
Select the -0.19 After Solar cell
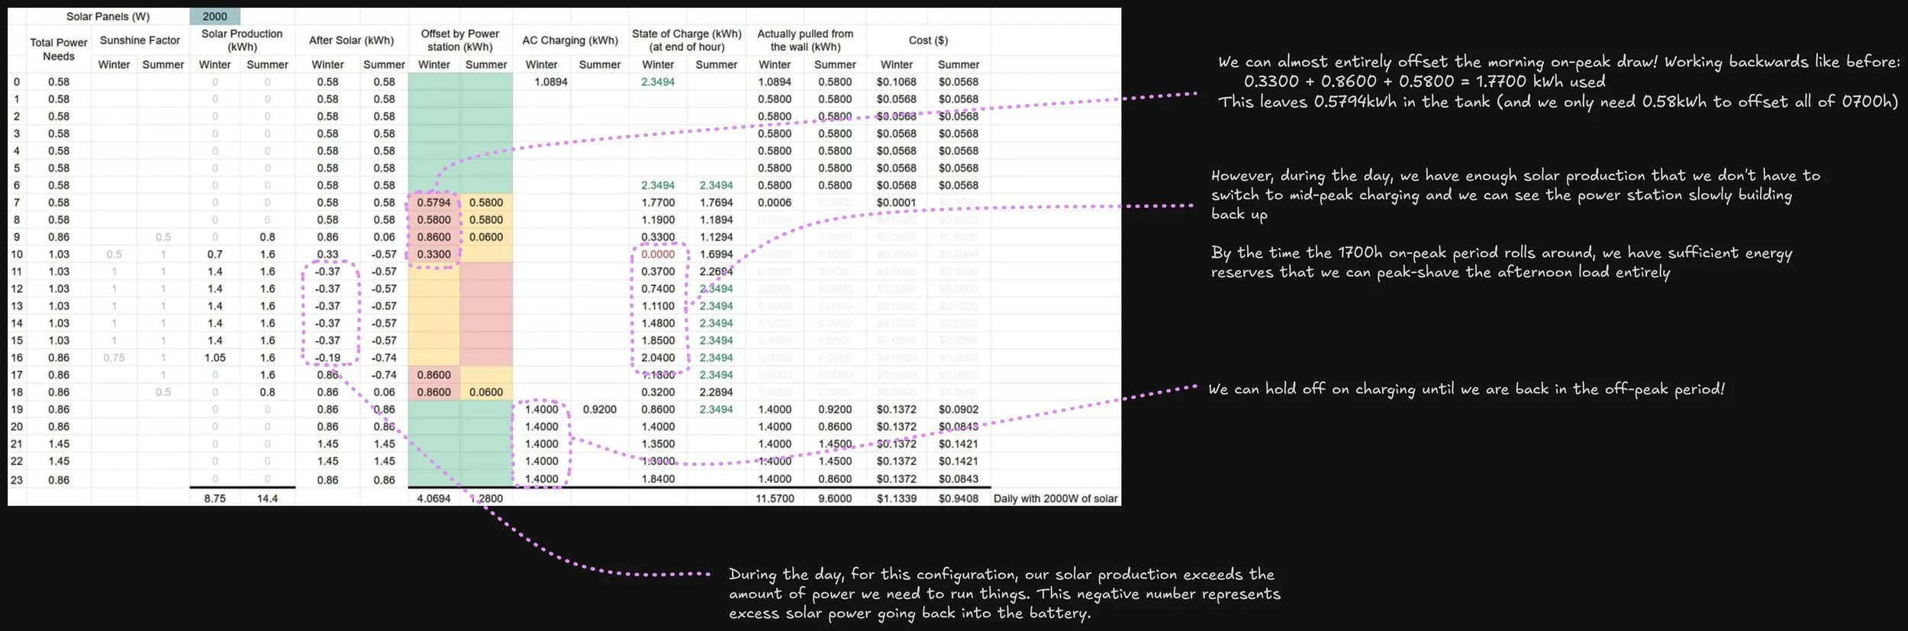pyautogui.click(x=327, y=357)
